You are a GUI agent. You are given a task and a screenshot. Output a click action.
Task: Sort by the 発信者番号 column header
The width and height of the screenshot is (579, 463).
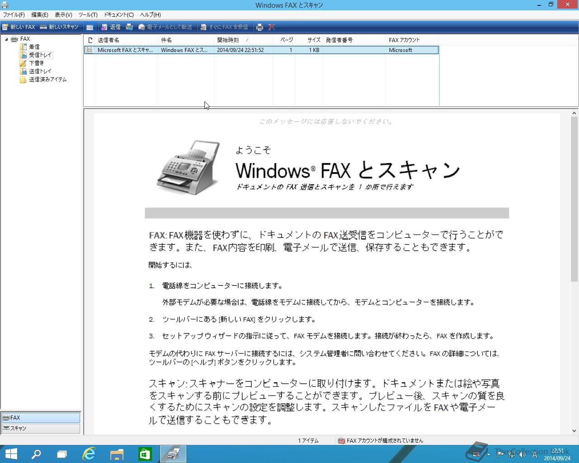coord(354,40)
